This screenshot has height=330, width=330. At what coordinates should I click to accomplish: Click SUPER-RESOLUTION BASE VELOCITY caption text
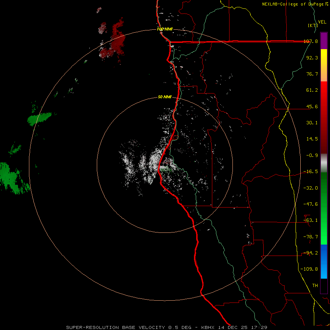[x=115, y=327]
